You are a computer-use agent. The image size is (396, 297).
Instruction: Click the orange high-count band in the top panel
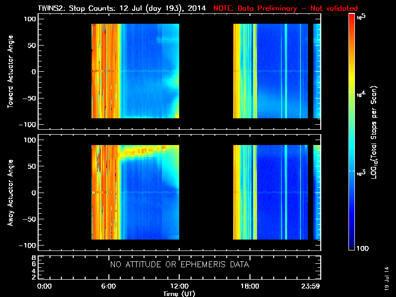105,71
